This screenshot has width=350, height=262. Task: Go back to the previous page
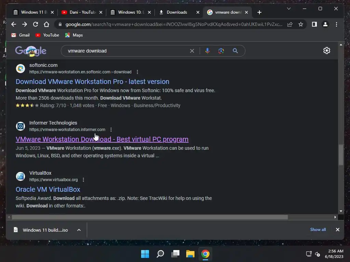coord(14,24)
